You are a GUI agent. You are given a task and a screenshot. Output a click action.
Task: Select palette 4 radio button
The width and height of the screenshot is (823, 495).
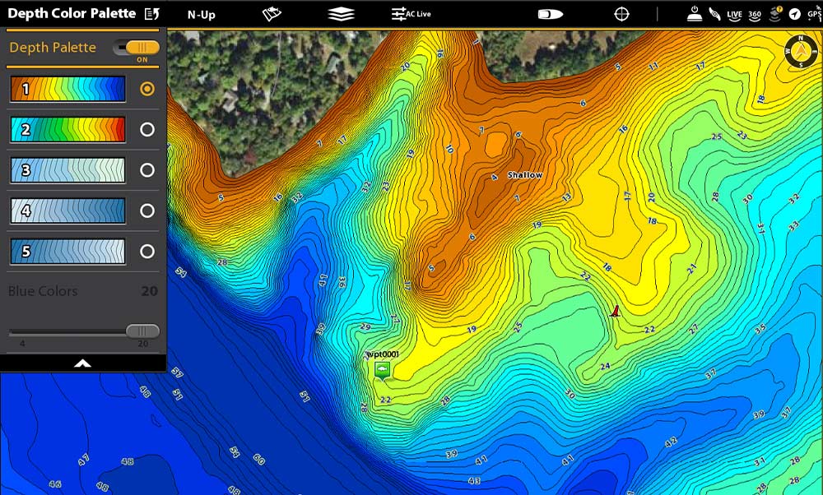147,210
